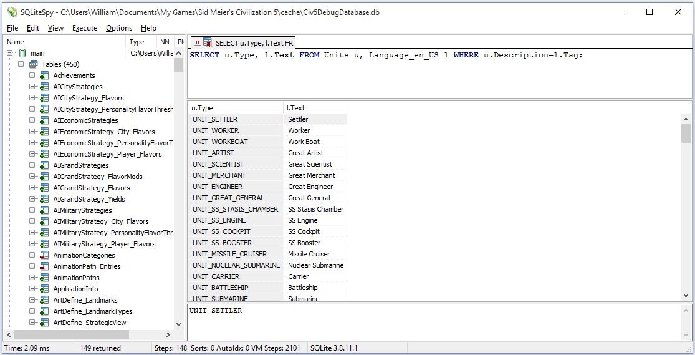Click the ArtDefine_Landmarks table icon

click(x=44, y=300)
